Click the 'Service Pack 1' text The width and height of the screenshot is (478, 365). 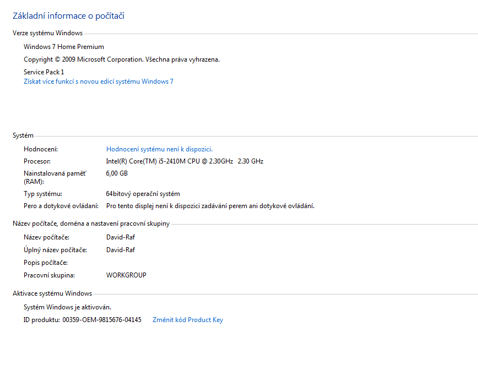pos(44,72)
